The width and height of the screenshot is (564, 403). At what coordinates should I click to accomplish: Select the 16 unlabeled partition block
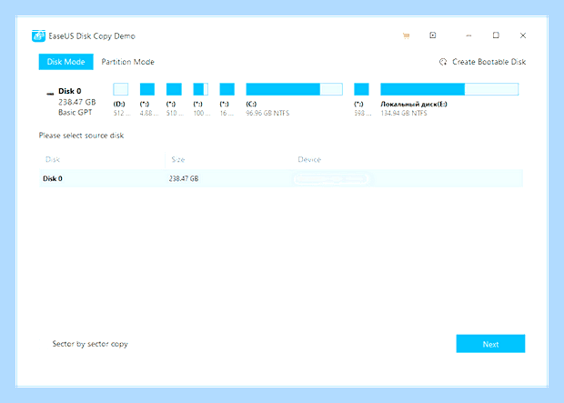[x=227, y=89]
